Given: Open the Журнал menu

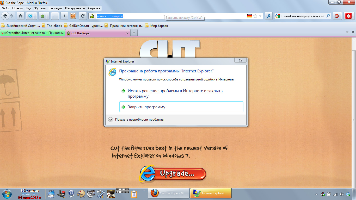Looking at the screenshot, I should coord(40,8).
